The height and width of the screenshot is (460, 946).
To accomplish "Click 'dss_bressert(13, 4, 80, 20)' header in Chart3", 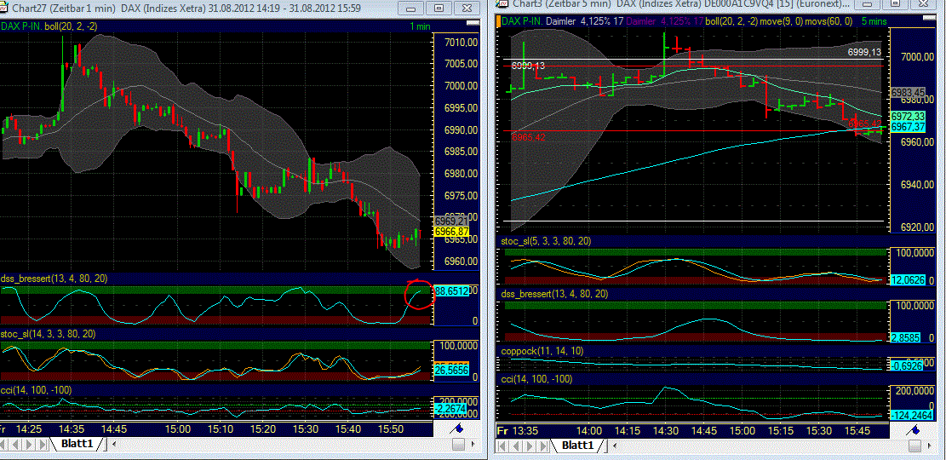I will pos(554,294).
